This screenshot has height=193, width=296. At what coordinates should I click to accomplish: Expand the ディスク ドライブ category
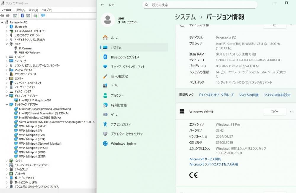pyautogui.click(x=7, y=92)
